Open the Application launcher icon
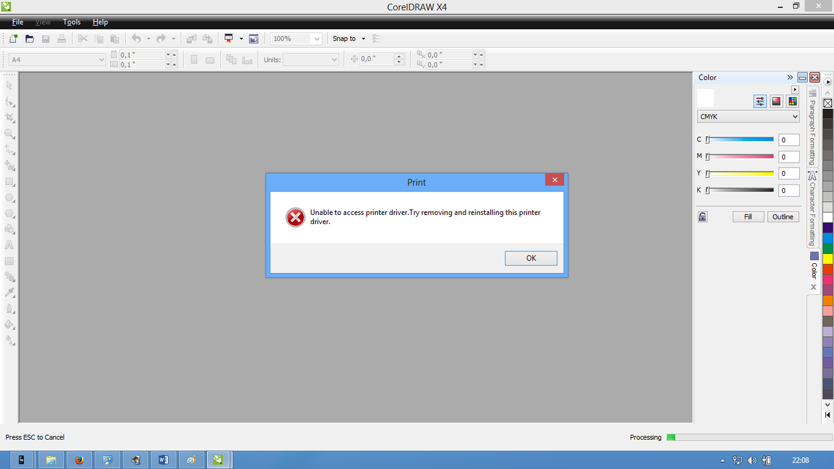834x469 pixels. 229,39
